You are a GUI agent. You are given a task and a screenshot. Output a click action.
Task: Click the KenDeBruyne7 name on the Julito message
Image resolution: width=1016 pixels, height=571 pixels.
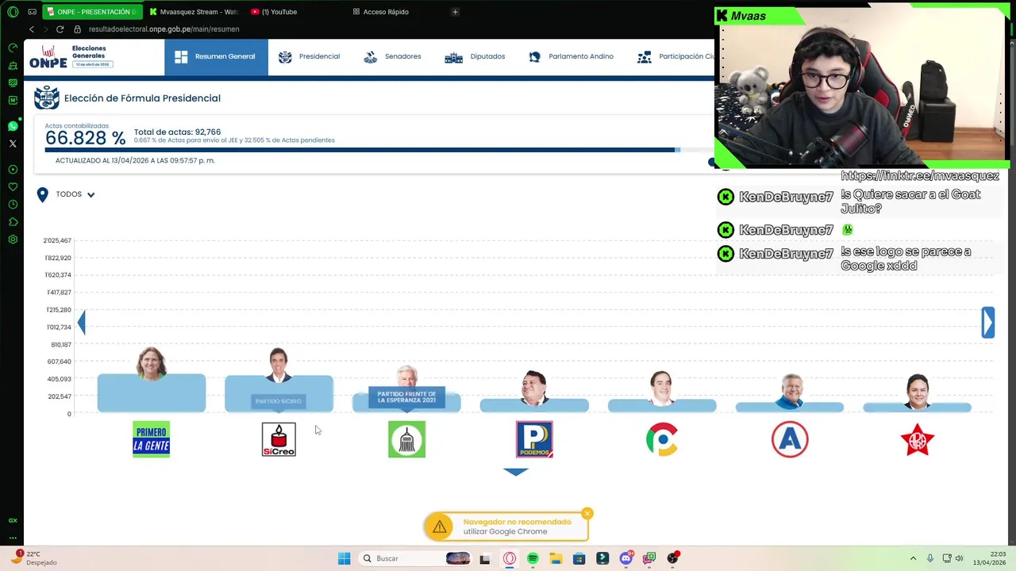[786, 197]
